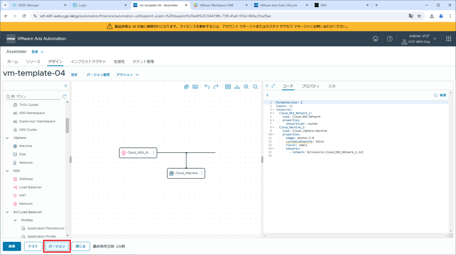Screen dimensions: 456x255
Task: Click the browser translate page icon
Action: (x=411, y=16)
